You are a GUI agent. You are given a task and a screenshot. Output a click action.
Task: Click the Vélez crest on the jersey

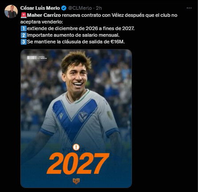[x=83, y=117]
